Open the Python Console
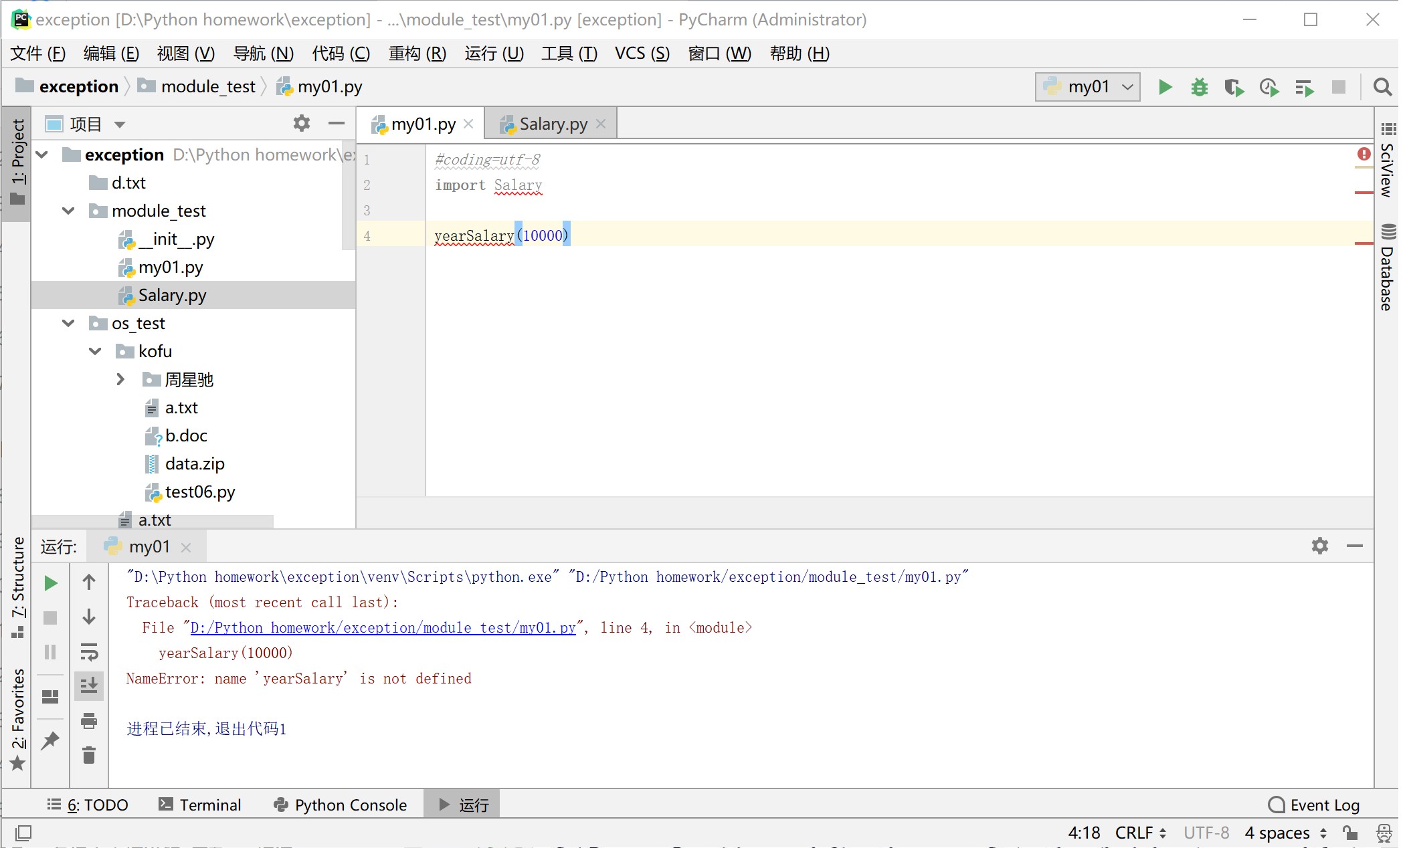Screen dimensions: 1405x848 point(340,805)
